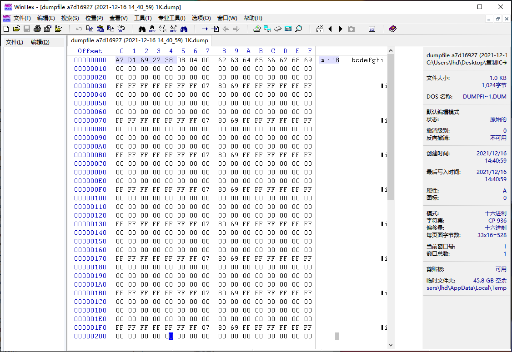This screenshot has height=352, width=512.
Task: Open the 文件(F) menu
Action: 22,18
